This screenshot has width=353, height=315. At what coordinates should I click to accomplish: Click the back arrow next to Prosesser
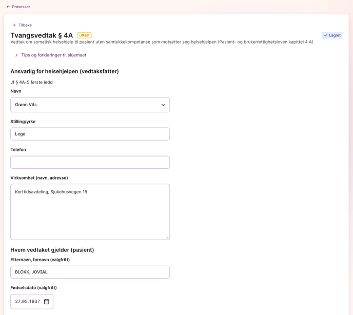8,7
